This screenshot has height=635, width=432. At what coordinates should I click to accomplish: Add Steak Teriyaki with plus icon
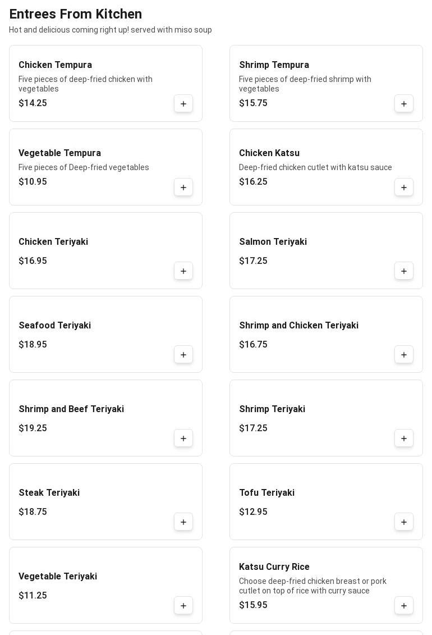point(183,522)
